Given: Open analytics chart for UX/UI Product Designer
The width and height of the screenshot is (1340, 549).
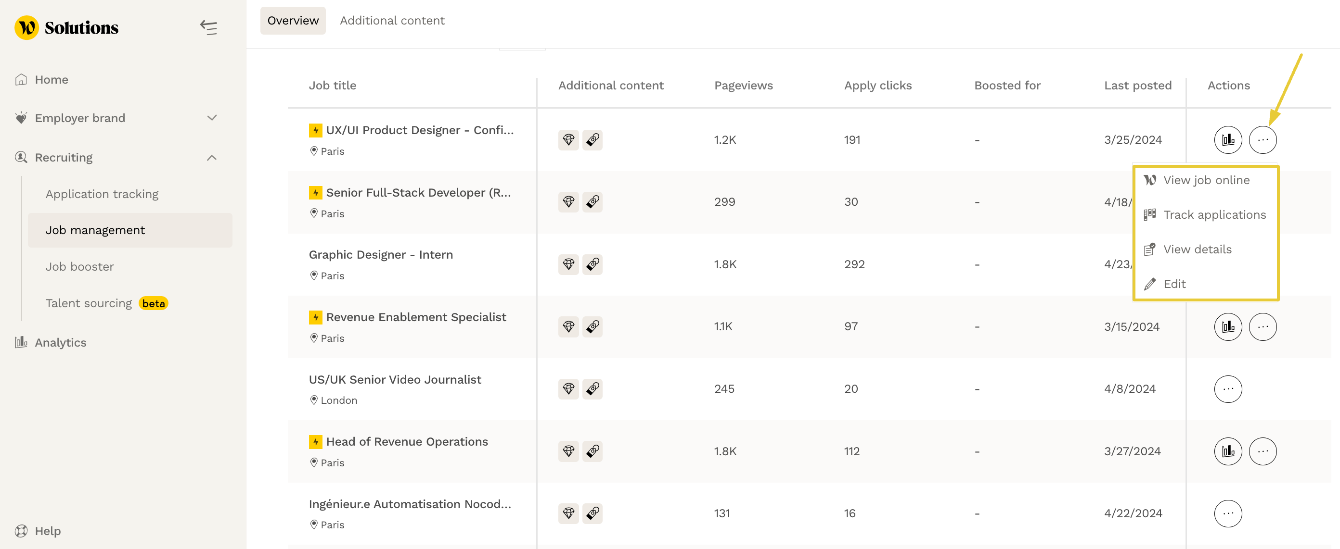Looking at the screenshot, I should pos(1228,140).
